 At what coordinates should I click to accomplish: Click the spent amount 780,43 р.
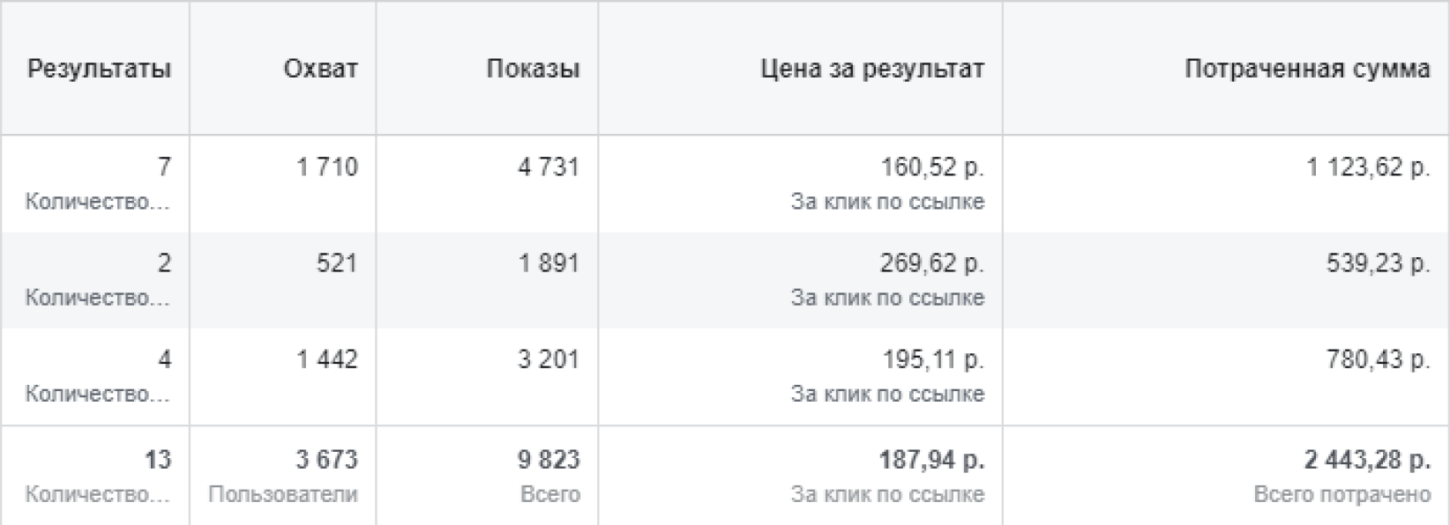[1378, 359]
